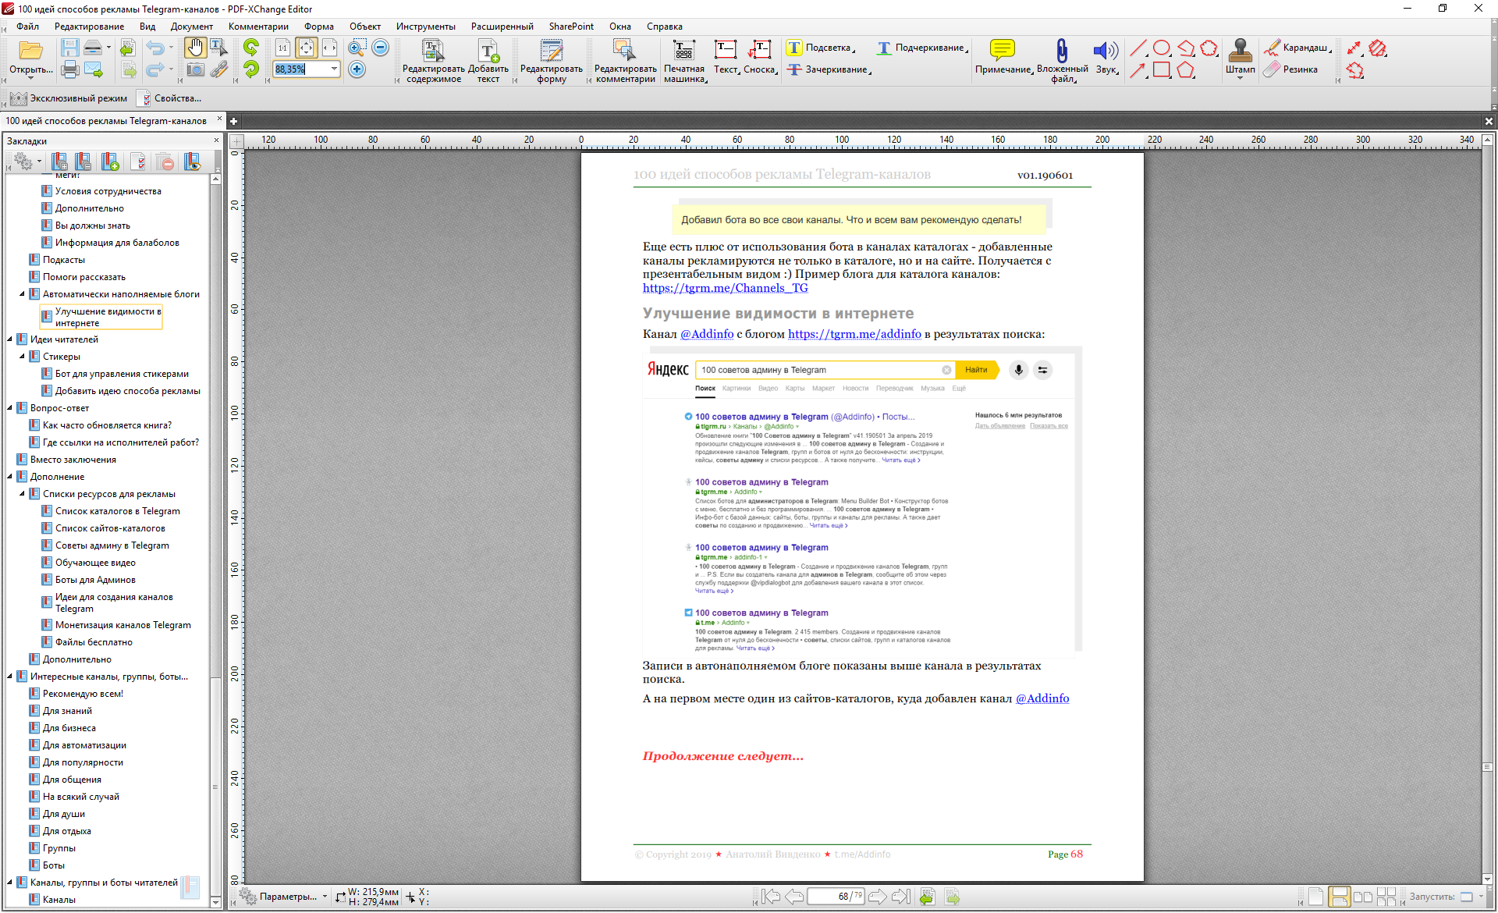Switch to two pages continuous layout
The height and width of the screenshot is (913, 1498).
coord(1386,897)
